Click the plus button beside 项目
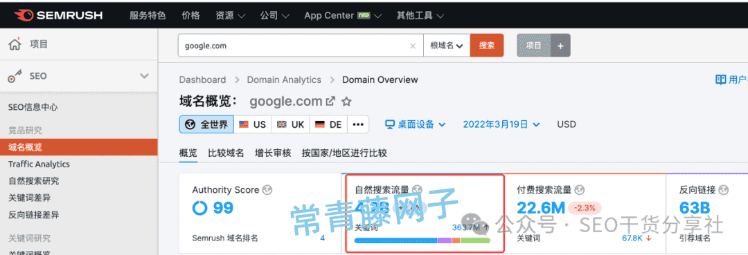Screen dimensions: 748x255 pyautogui.click(x=560, y=46)
